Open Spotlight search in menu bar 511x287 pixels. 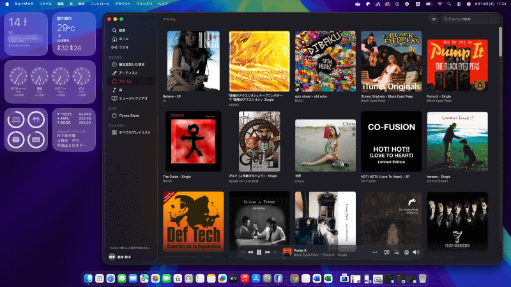pos(449,4)
